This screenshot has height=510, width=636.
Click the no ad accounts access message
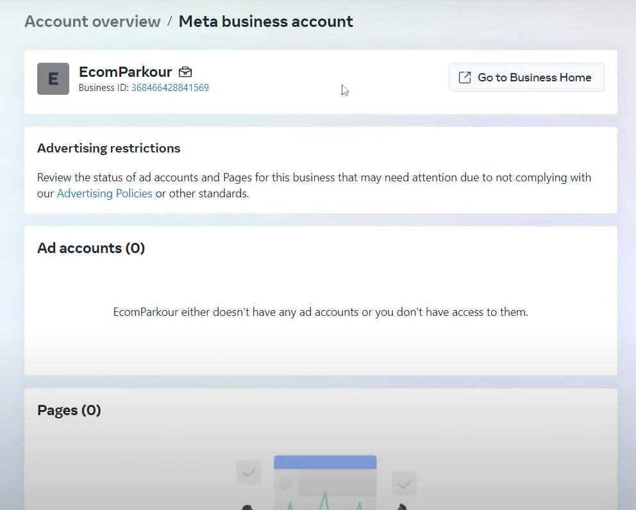tap(321, 312)
